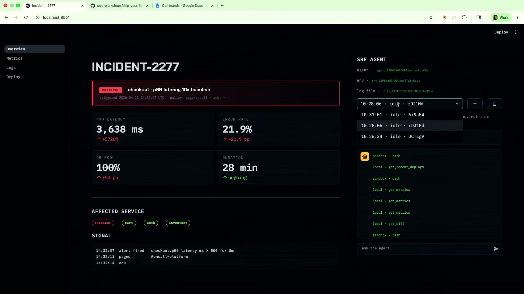Close the Commands Google Docs tab

tap(212, 6)
